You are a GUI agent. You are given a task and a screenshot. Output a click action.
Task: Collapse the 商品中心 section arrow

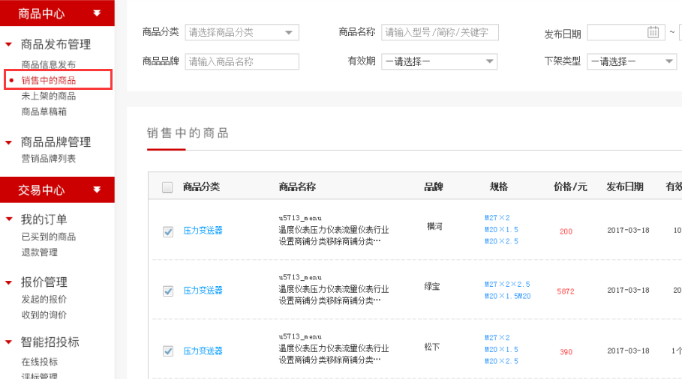click(x=97, y=13)
